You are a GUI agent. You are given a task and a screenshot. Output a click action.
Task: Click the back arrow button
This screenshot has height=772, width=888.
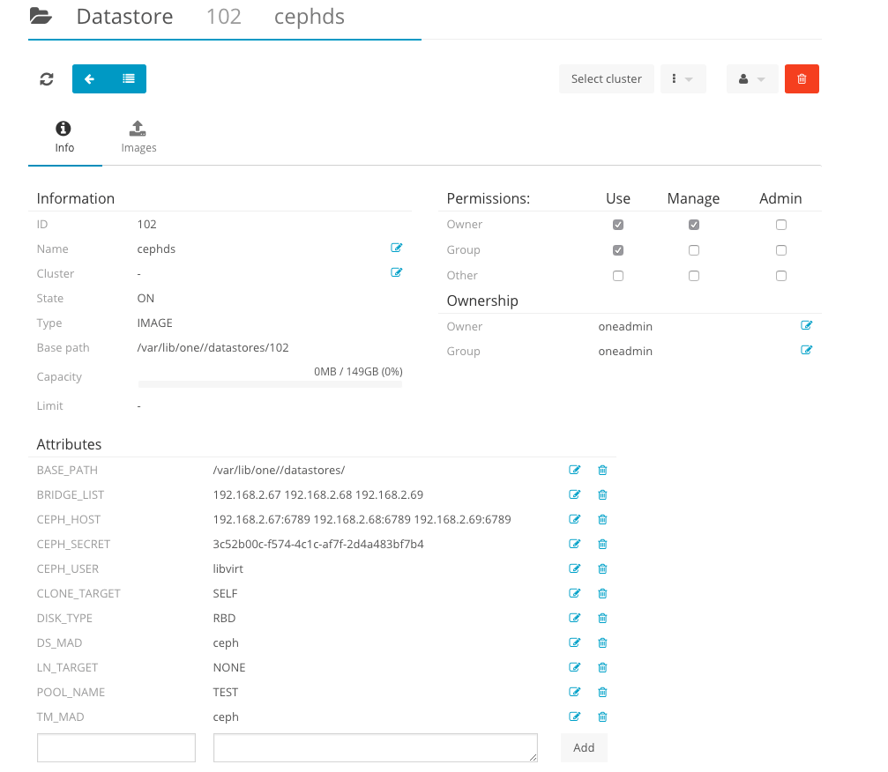pyautogui.click(x=90, y=79)
